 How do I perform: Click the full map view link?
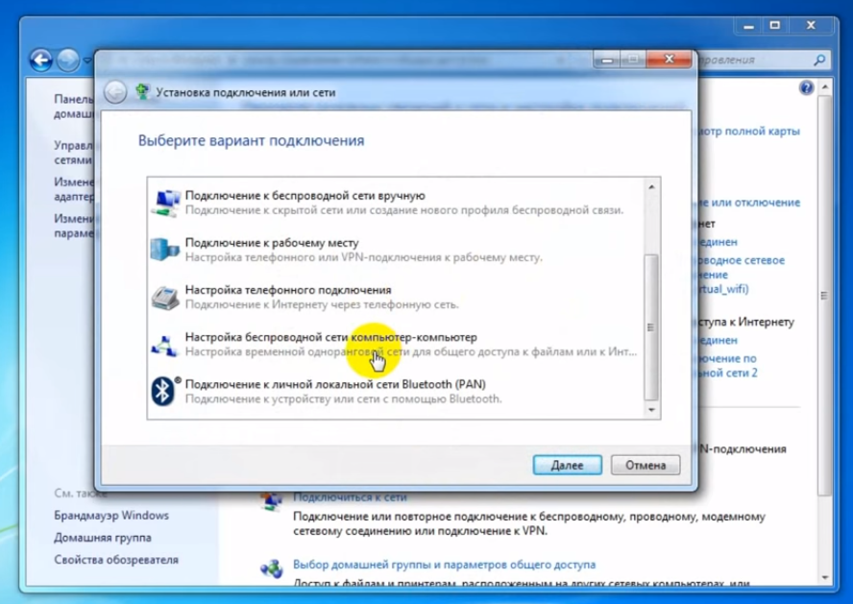[749, 131]
